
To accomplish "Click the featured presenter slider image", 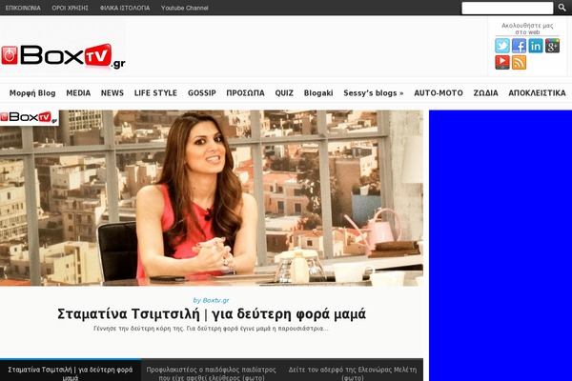I will (212, 198).
